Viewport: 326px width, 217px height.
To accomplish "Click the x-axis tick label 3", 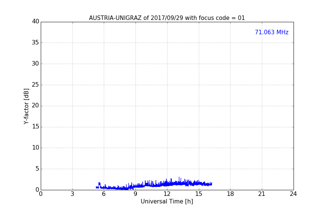I will [x=72, y=194].
